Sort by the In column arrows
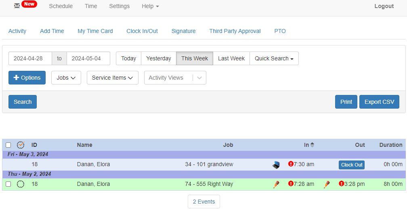 (x=312, y=145)
